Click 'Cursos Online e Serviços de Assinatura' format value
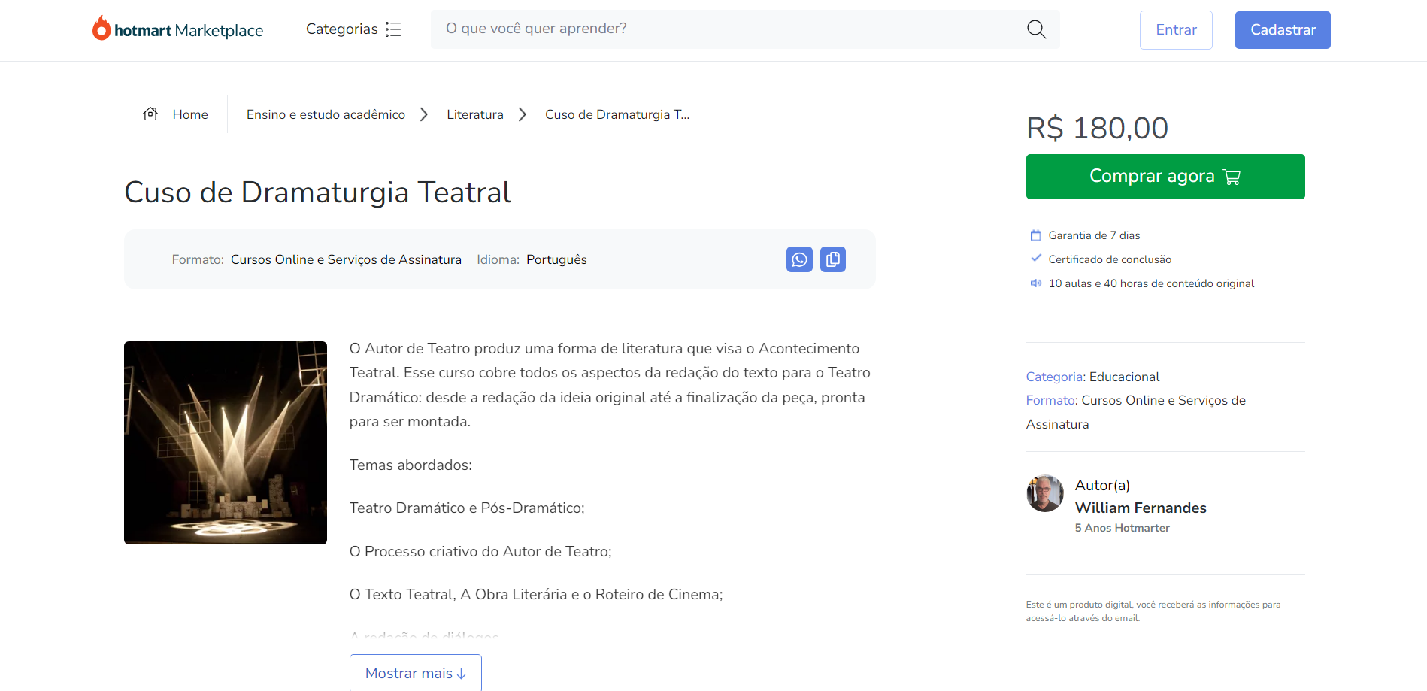Image resolution: width=1427 pixels, height=691 pixels. [x=346, y=259]
